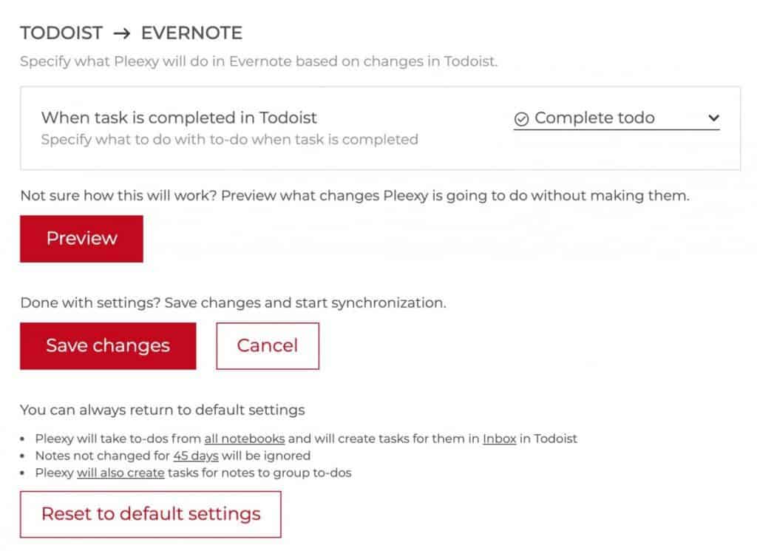Save changes and start synchronization
Viewport: 757px width, 551px height.
(108, 346)
